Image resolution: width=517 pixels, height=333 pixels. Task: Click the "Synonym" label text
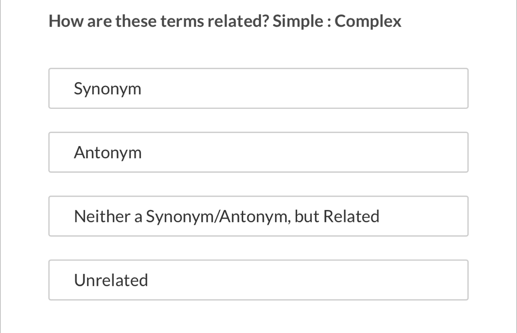pyautogui.click(x=108, y=89)
